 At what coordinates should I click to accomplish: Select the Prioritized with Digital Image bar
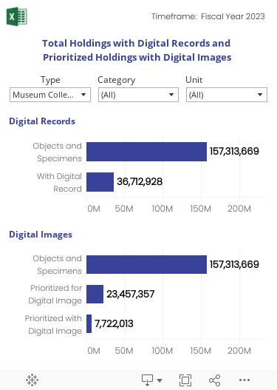tap(89, 324)
